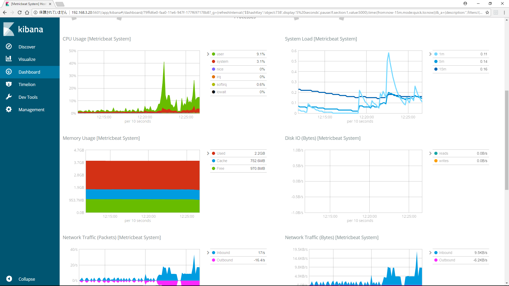Image resolution: width=509 pixels, height=286 pixels.
Task: Click the reads entry in Disk IO legend
Action: tap(444, 153)
